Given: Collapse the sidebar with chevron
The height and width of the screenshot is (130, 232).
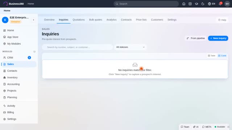Looking at the screenshot, I should click(x=34, y=20).
